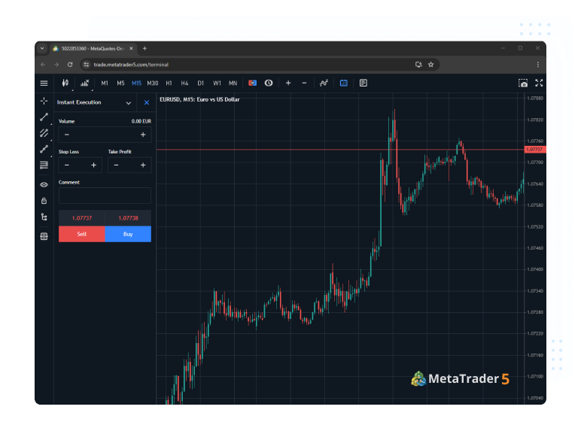The width and height of the screenshot is (587, 440).
Task: Select the crosshair cursor tool
Action: click(x=44, y=101)
